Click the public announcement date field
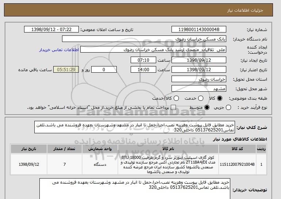 click(51, 30)
